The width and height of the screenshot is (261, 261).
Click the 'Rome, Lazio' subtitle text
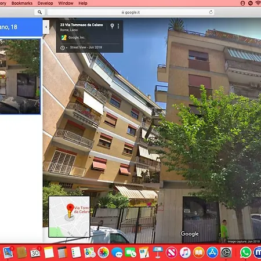(x=69, y=30)
